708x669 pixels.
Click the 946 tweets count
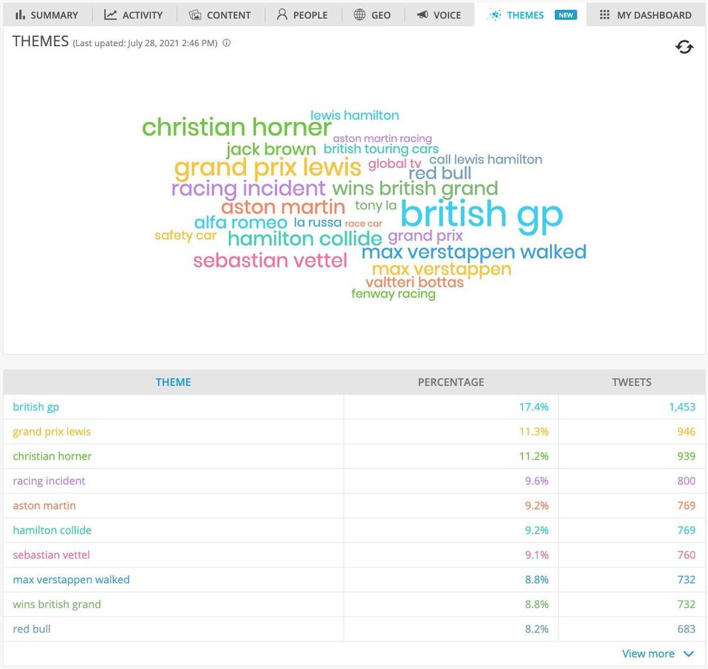point(686,431)
